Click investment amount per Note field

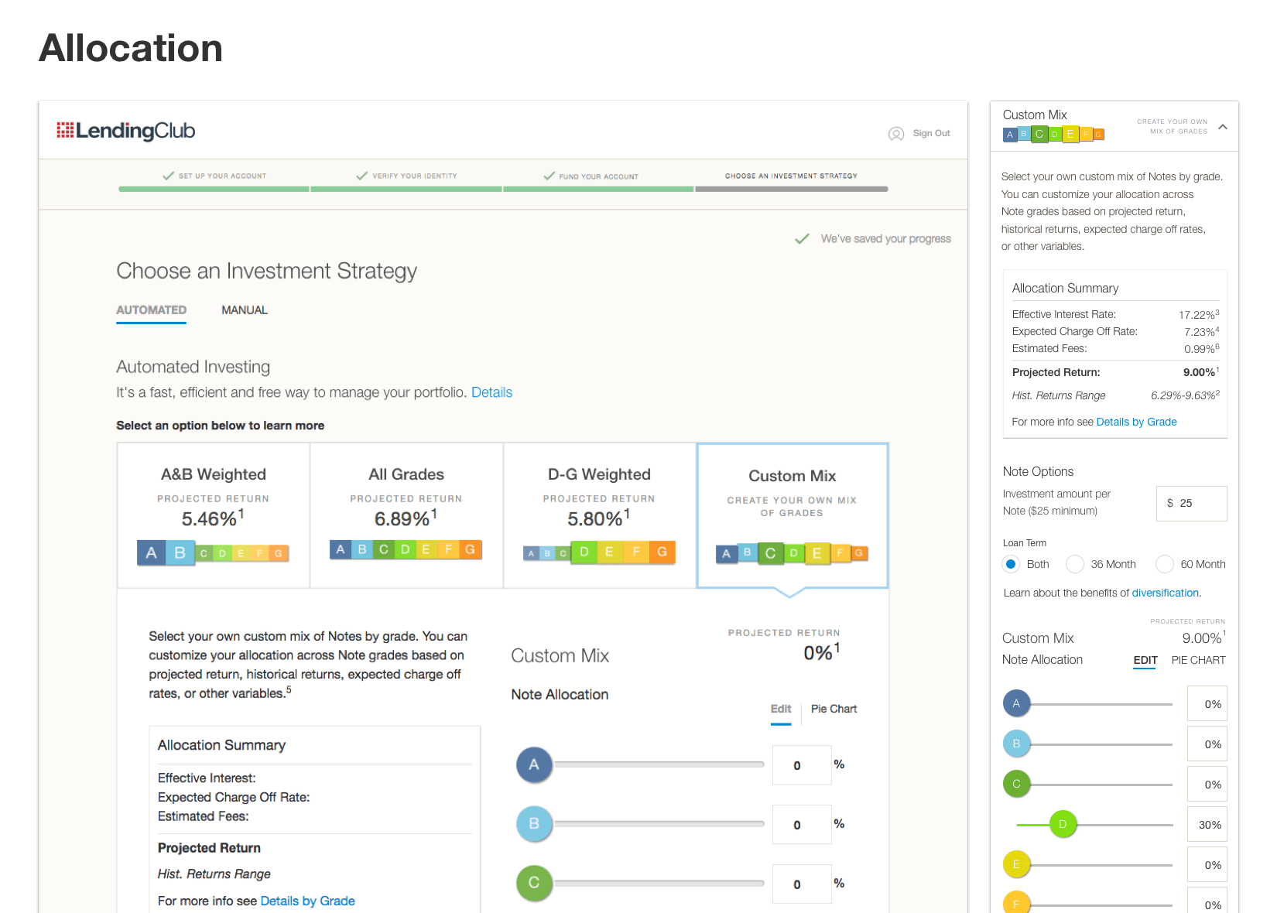click(1192, 504)
